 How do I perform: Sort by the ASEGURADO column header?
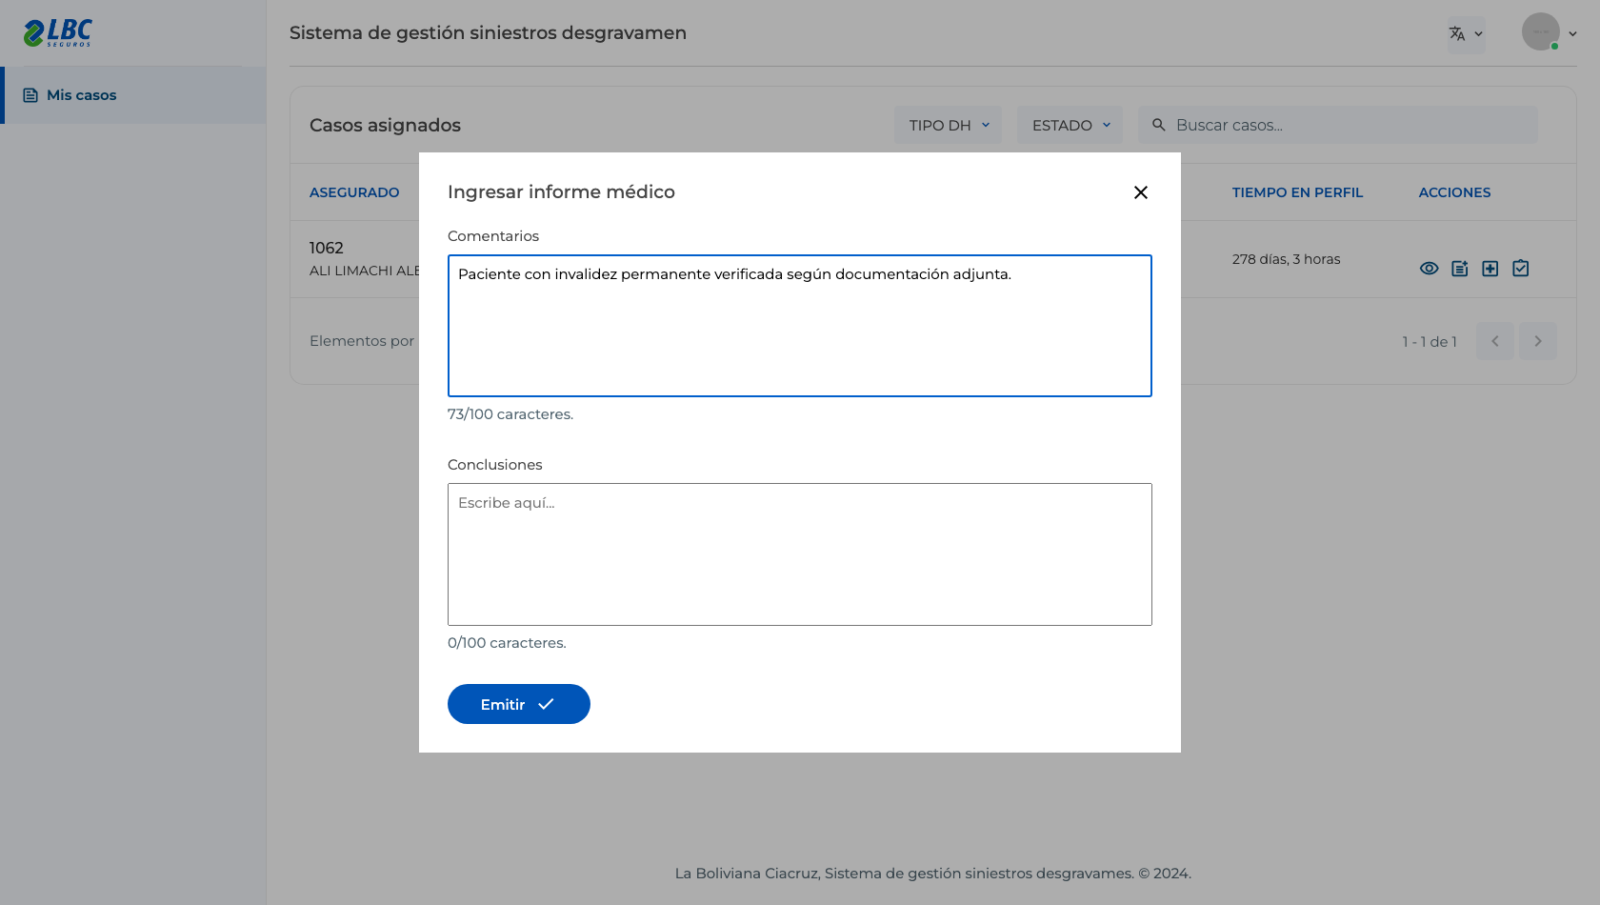(354, 192)
